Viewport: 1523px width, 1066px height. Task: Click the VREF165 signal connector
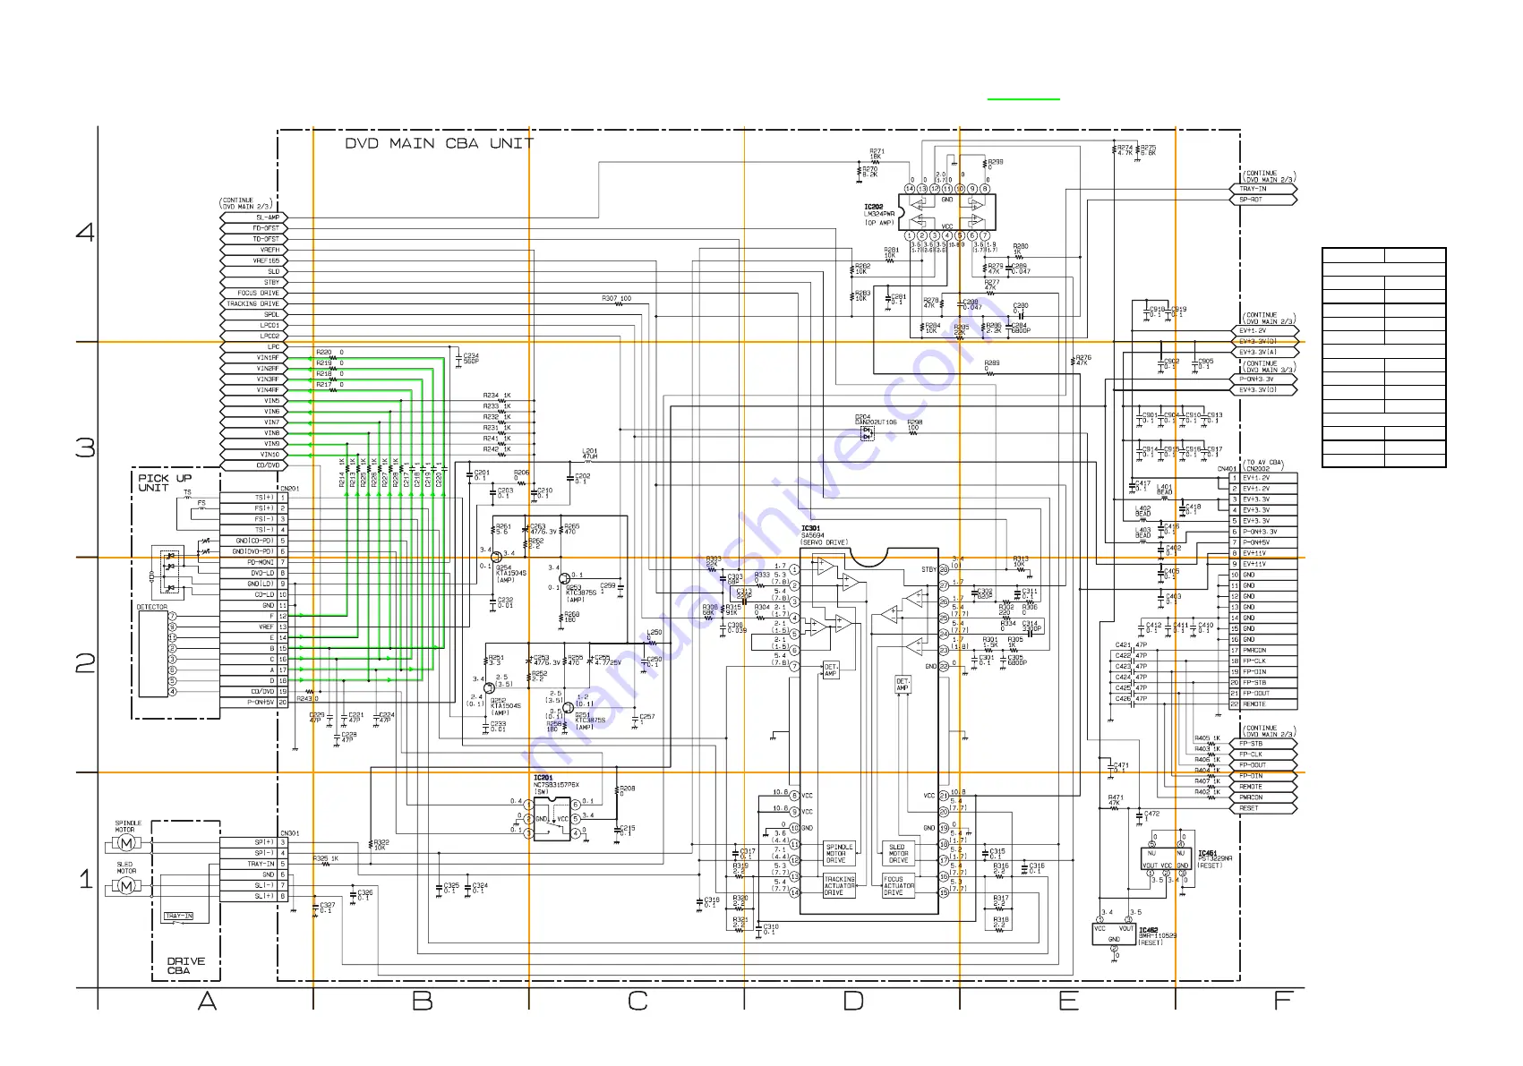point(253,260)
